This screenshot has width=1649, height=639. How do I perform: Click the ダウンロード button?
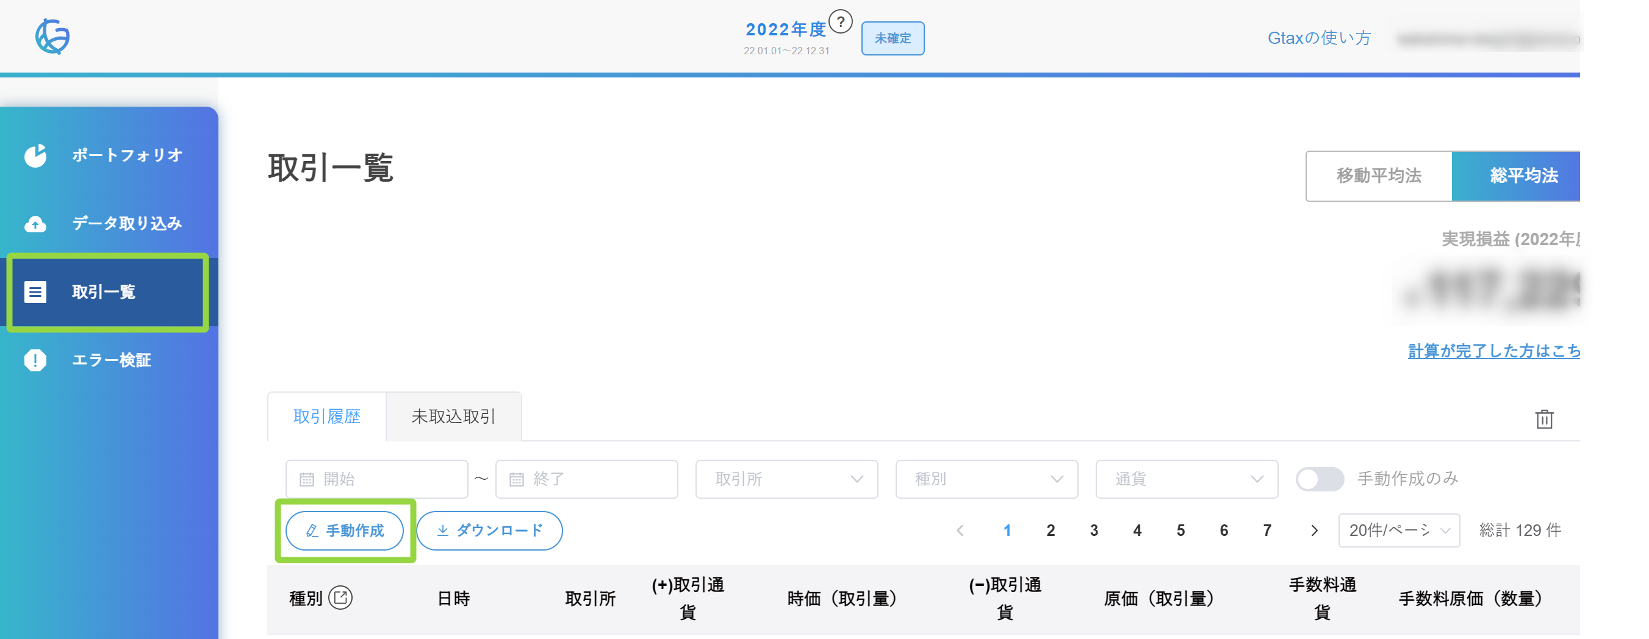[x=490, y=530]
